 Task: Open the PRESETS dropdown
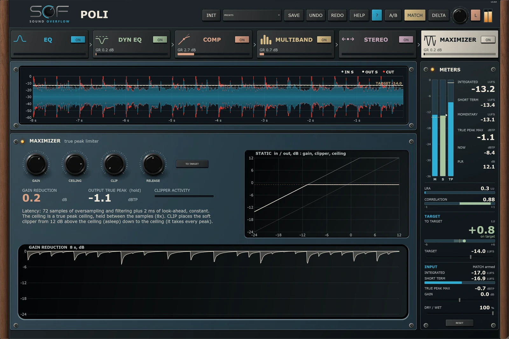[252, 15]
